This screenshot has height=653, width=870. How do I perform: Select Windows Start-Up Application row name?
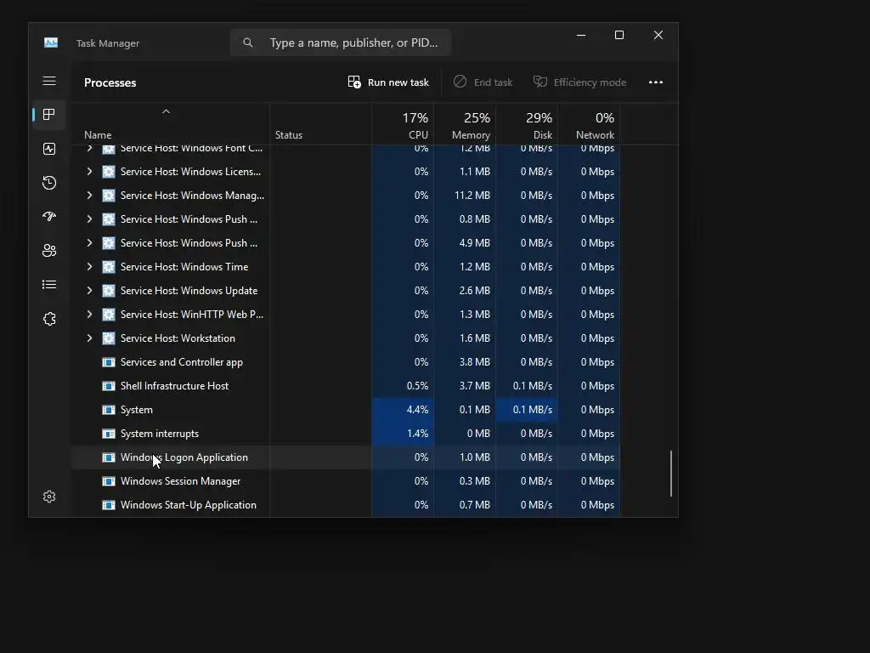tap(188, 505)
